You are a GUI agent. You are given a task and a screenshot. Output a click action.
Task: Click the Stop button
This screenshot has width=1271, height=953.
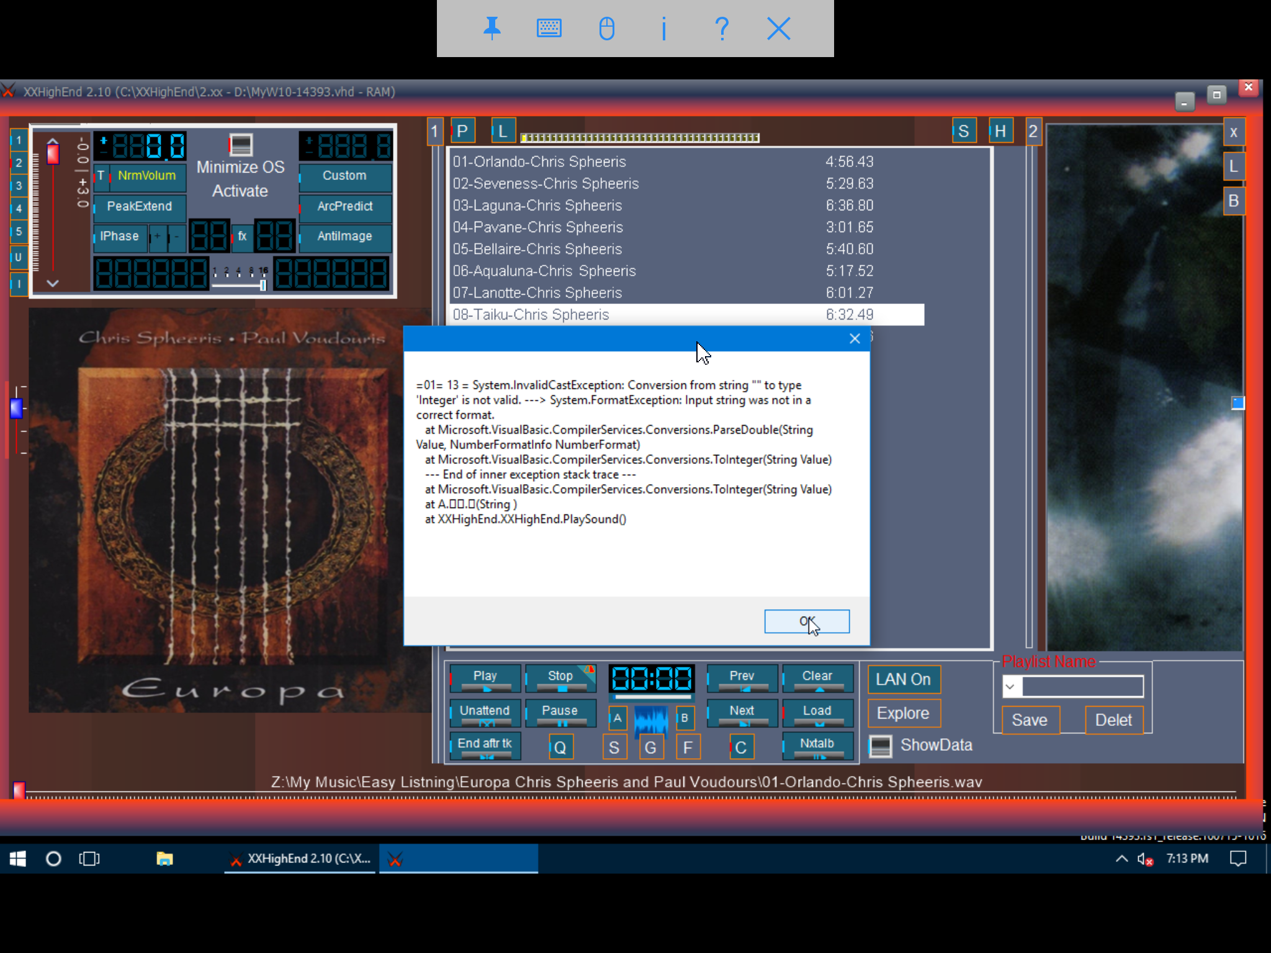560,678
